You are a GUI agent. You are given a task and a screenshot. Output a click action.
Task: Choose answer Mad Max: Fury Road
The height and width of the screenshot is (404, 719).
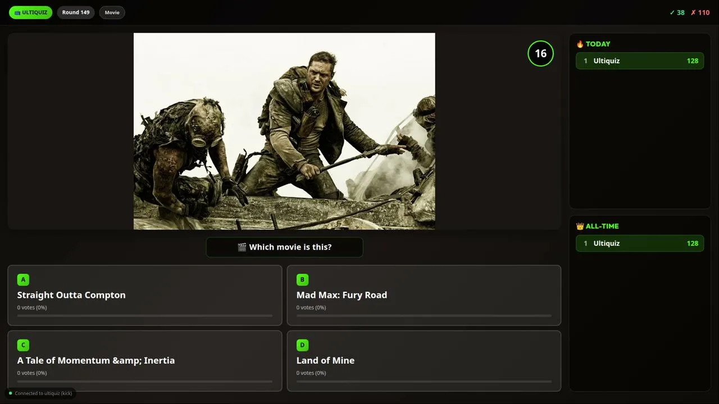click(424, 295)
